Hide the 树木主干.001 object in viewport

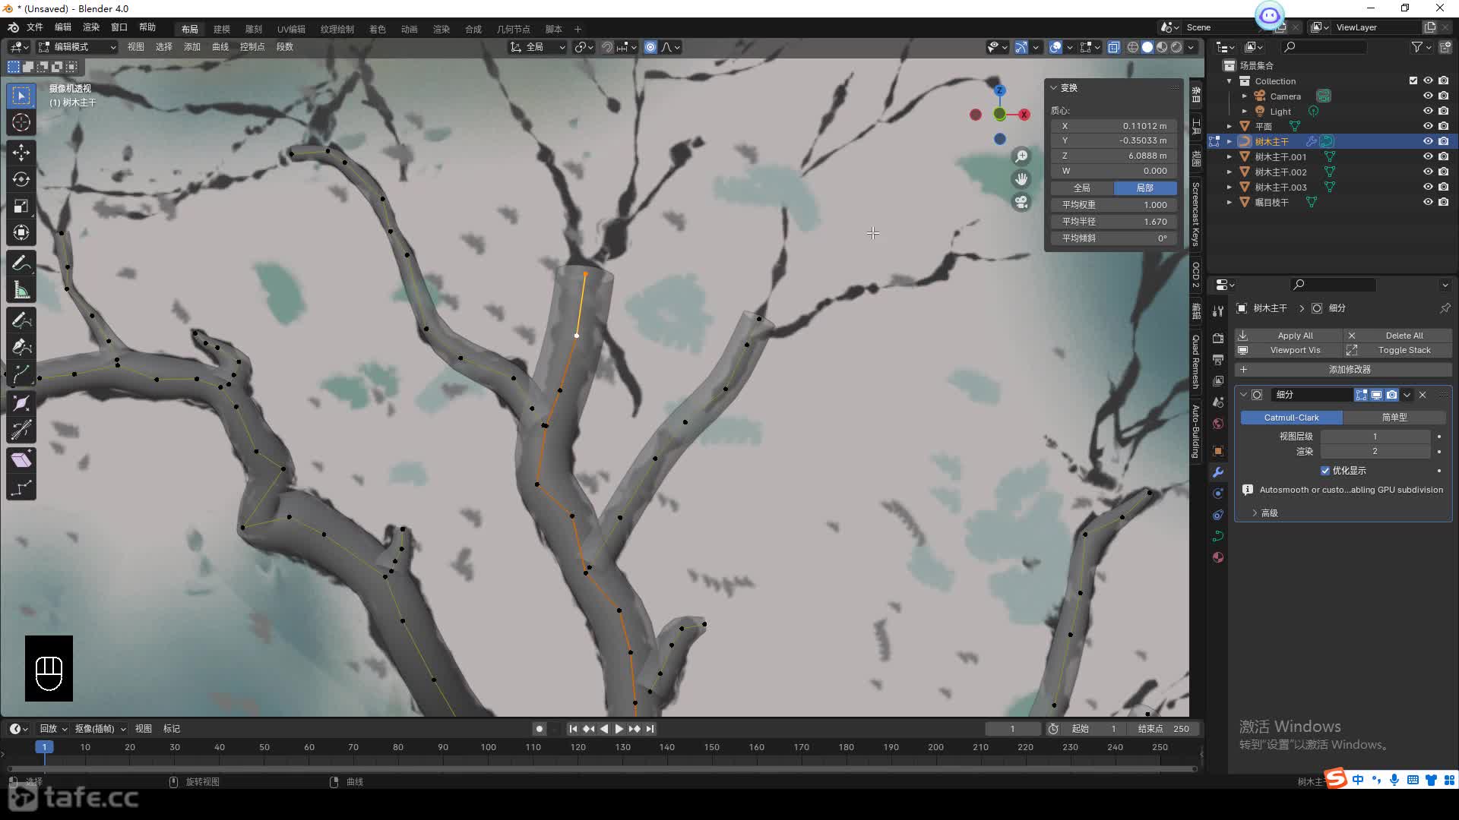click(x=1428, y=156)
